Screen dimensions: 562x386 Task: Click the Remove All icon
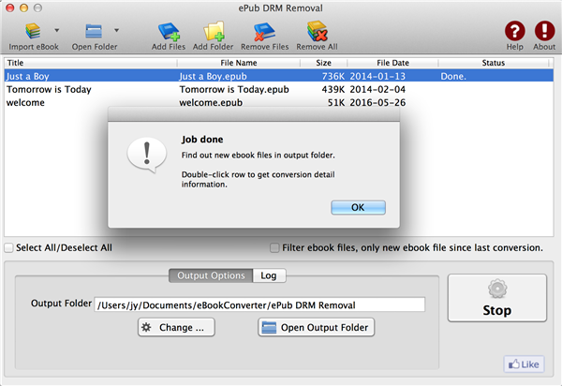tap(318, 31)
